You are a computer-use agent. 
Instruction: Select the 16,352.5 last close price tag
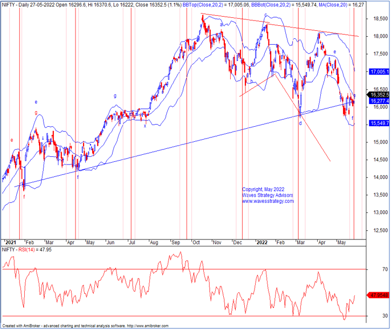tap(379, 95)
